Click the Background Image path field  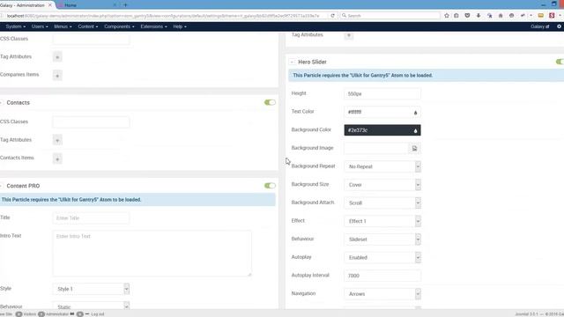[376, 148]
